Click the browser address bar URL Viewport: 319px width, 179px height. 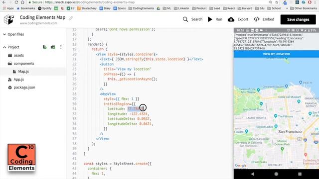(x=90, y=2)
